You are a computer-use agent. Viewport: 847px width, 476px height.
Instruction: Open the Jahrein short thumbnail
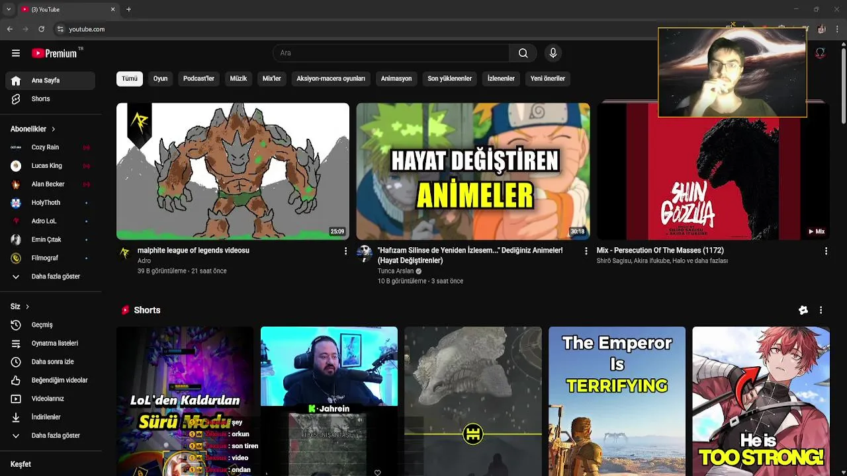pyautogui.click(x=329, y=401)
